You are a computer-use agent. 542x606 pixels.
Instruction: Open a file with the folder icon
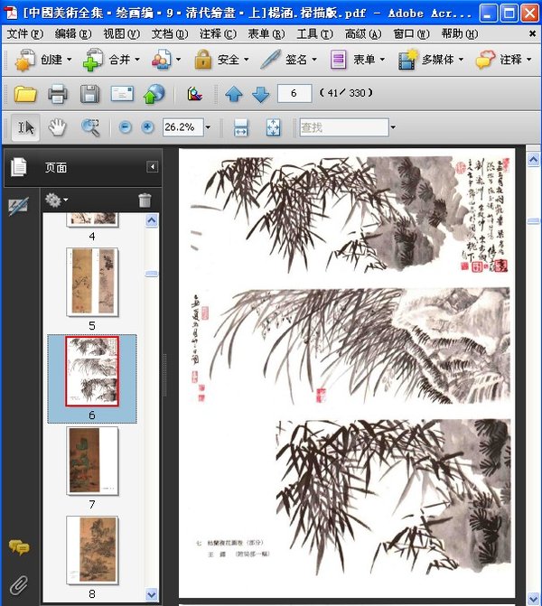click(x=25, y=94)
